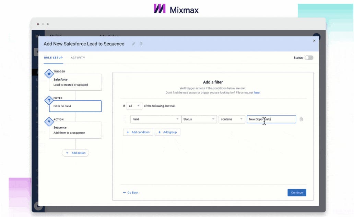Click Go Back
354x217 pixels.
pyautogui.click(x=131, y=193)
